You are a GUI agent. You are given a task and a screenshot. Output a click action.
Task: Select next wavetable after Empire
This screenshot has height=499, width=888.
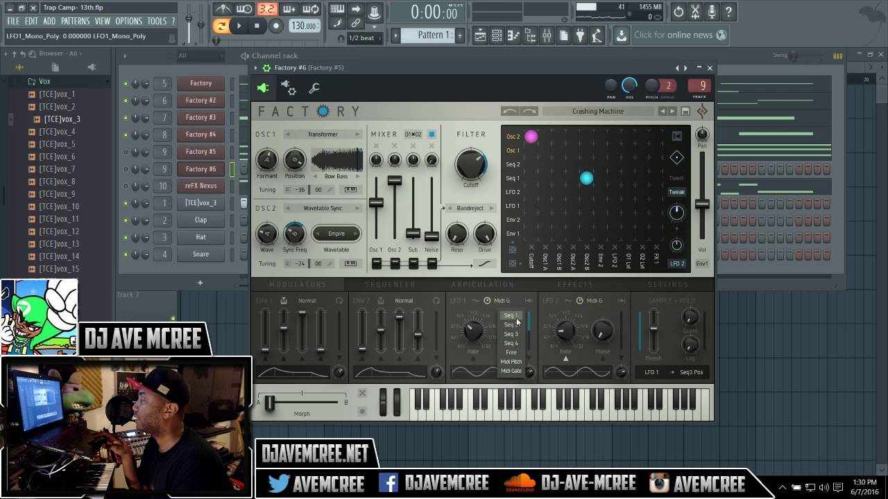tap(356, 234)
